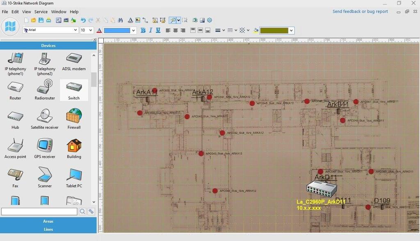Cut selection with scissors icon
The width and height of the screenshot is (420, 241).
(98, 20)
